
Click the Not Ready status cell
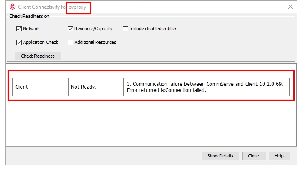click(96, 87)
